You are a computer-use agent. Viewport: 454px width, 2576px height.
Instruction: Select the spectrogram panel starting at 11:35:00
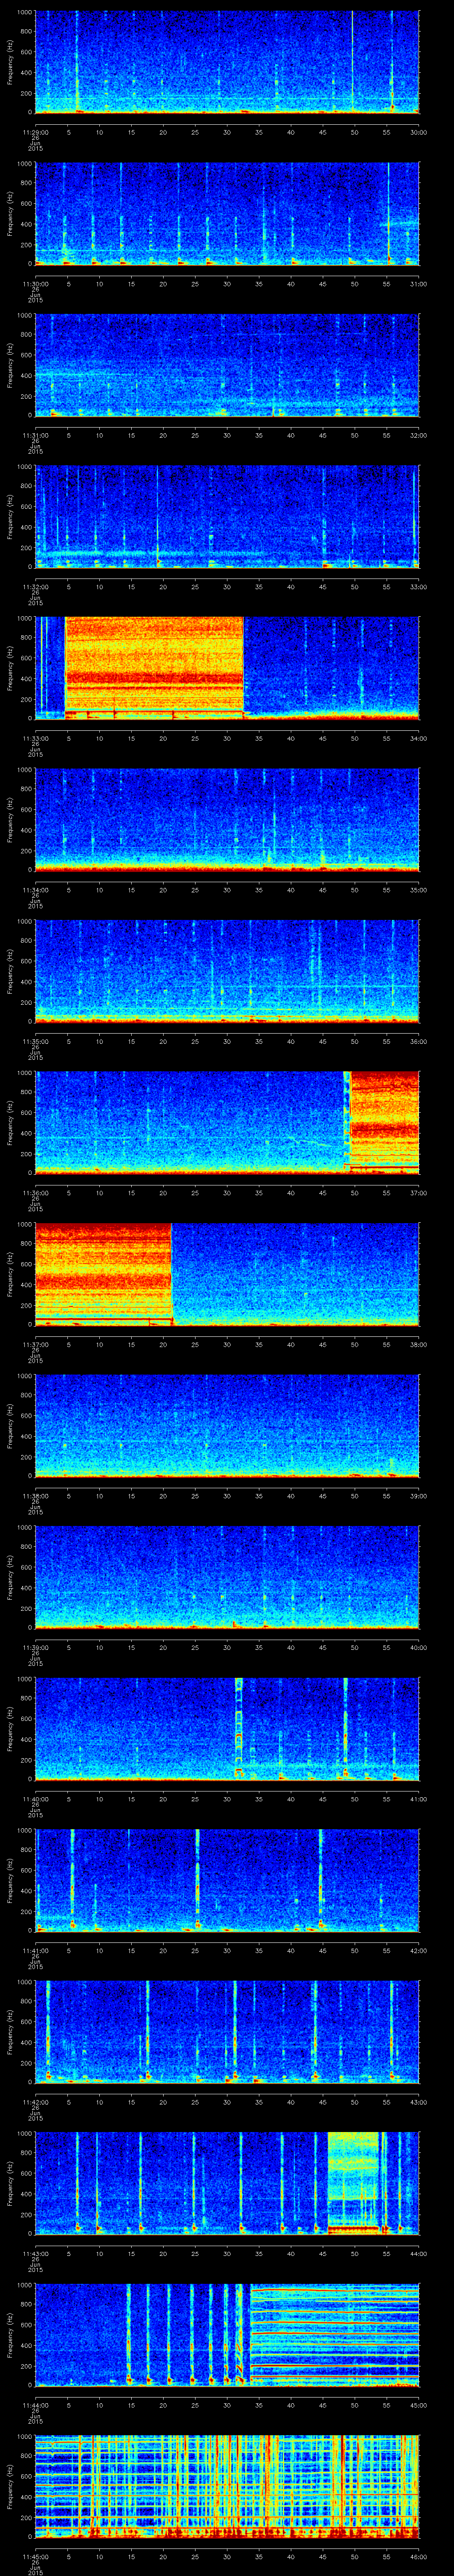pos(227,971)
